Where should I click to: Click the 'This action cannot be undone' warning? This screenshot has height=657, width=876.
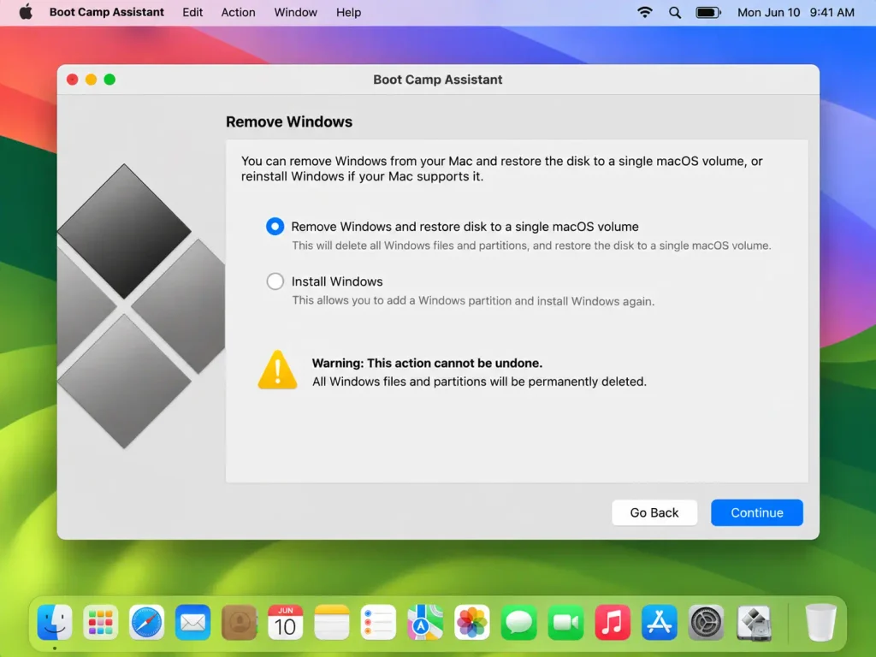(x=427, y=363)
